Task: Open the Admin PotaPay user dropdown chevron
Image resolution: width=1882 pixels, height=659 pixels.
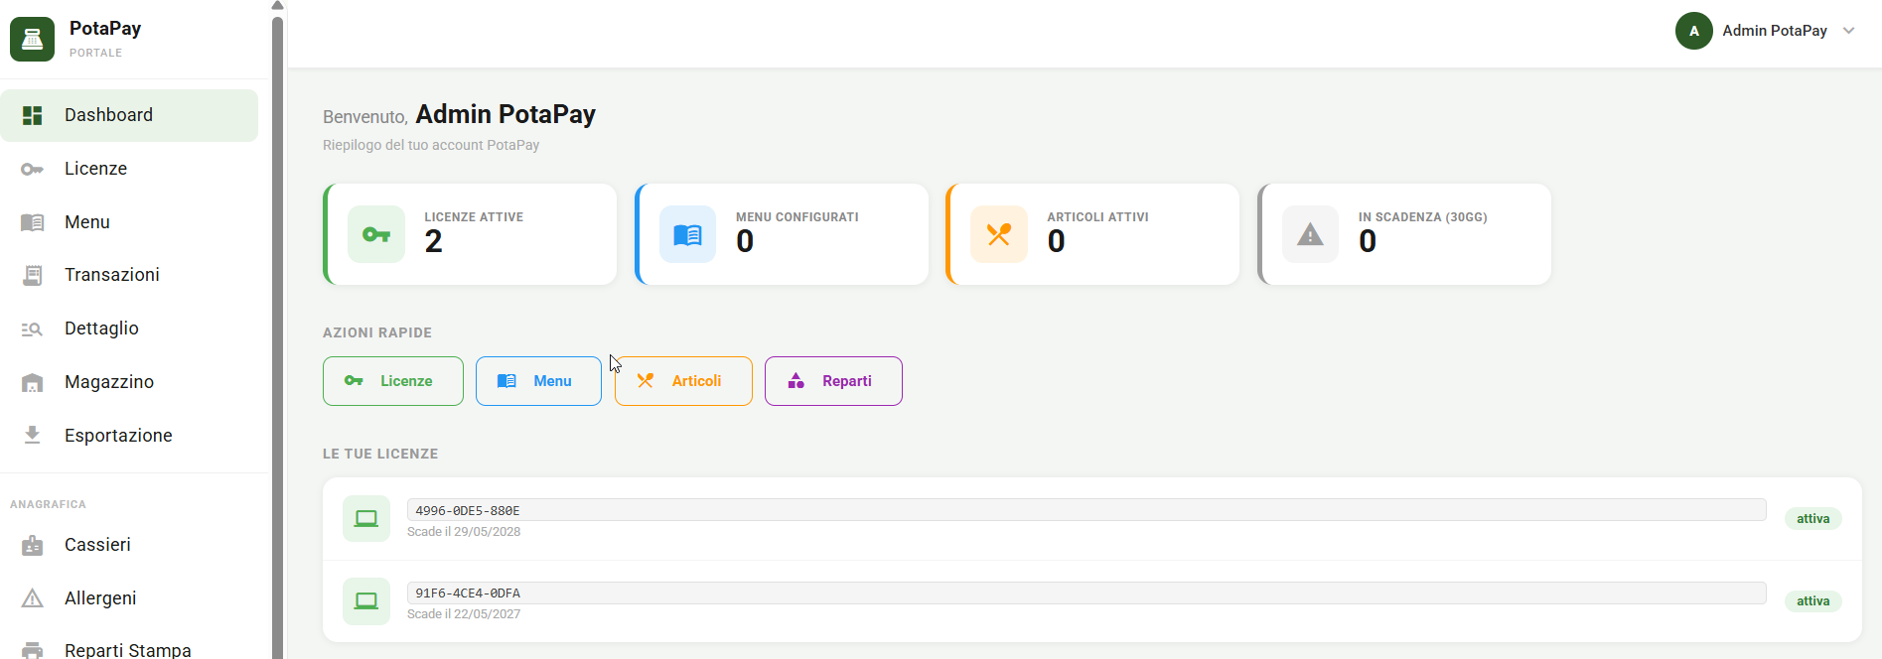Action: 1848,31
